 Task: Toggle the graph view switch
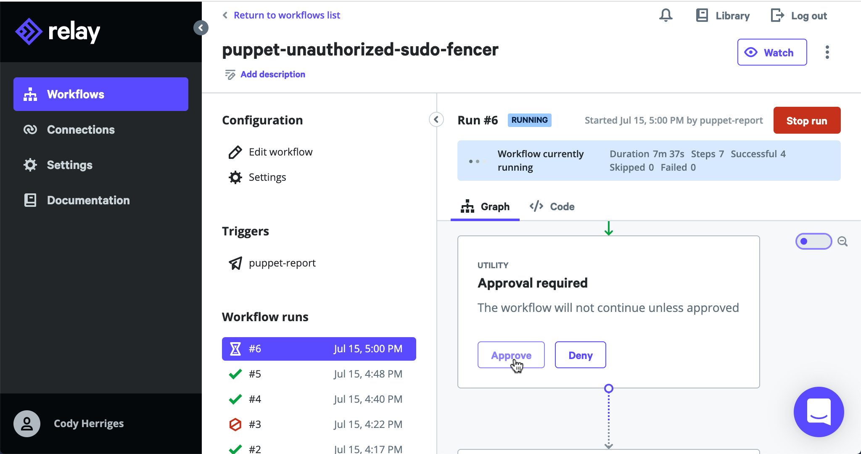[813, 241]
